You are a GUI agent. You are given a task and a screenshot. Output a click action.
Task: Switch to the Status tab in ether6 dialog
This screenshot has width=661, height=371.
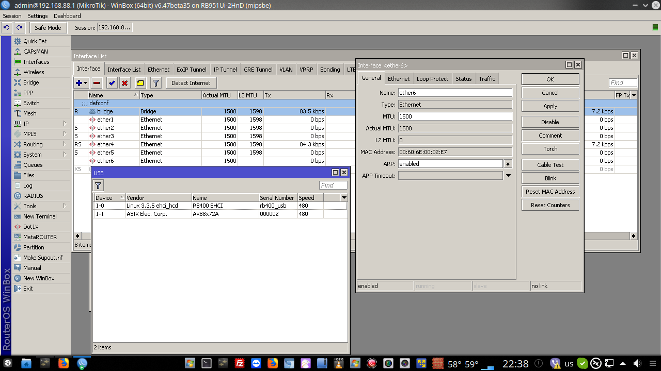coord(463,79)
